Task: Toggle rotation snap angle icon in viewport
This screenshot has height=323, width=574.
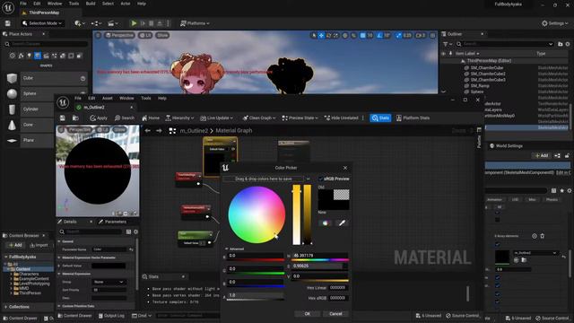Action: [379, 36]
